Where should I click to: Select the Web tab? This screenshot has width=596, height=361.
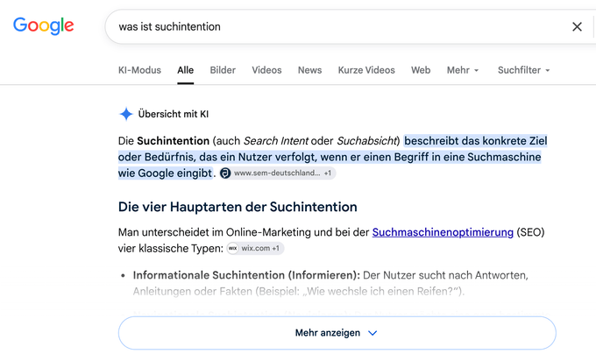coord(421,70)
